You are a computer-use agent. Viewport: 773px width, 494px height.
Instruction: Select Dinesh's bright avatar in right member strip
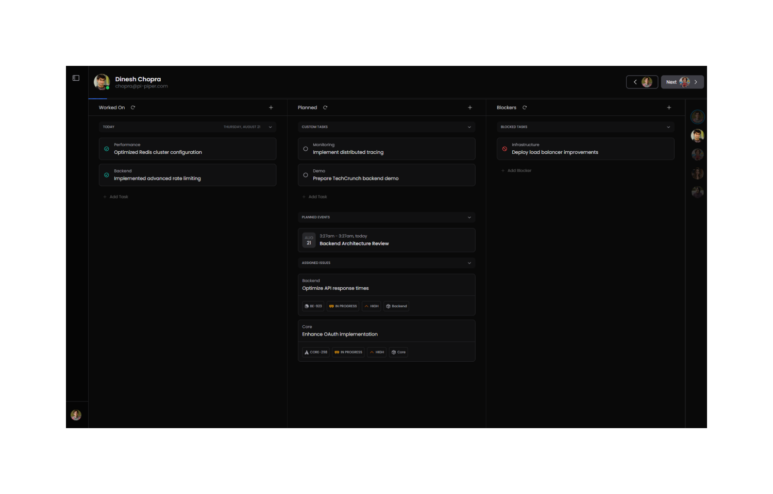click(697, 135)
